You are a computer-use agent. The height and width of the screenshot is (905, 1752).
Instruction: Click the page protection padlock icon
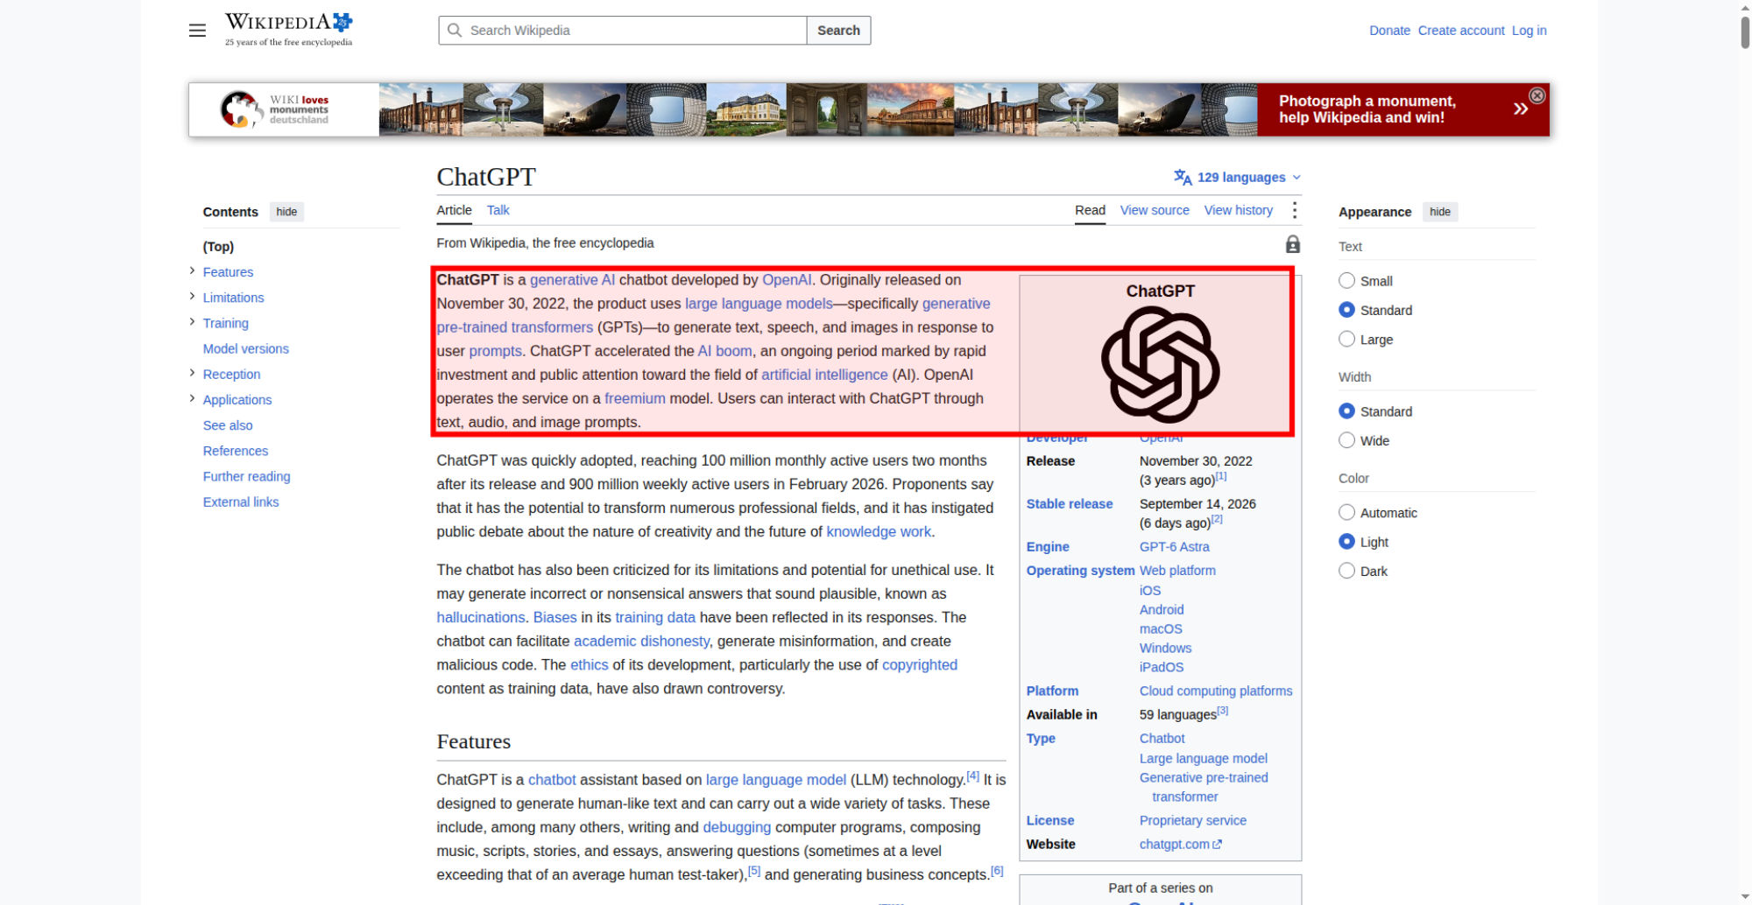[x=1292, y=244]
